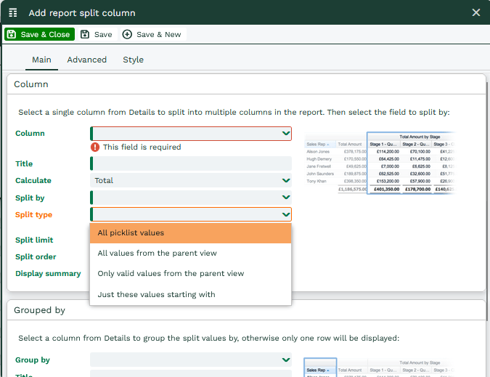This screenshot has height=377, width=490.
Task: Click the Save & New button
Action: pos(152,34)
